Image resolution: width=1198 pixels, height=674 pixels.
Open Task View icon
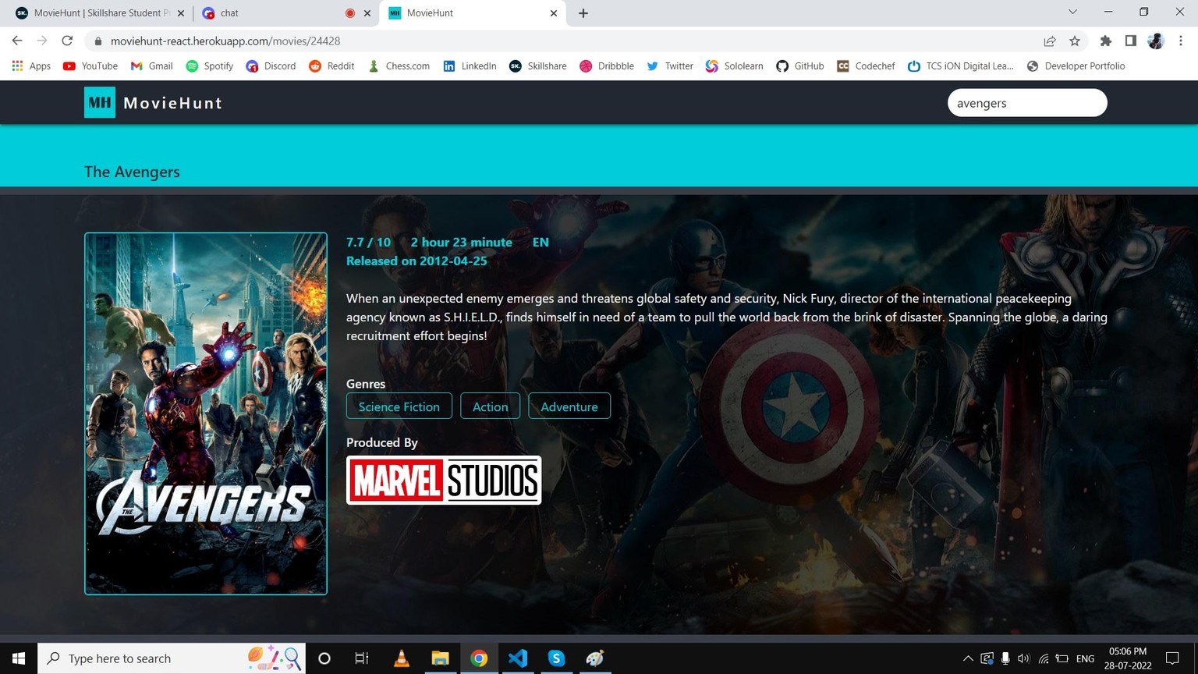click(362, 658)
